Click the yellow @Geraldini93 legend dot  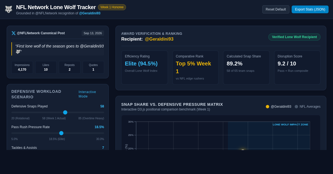268,107
